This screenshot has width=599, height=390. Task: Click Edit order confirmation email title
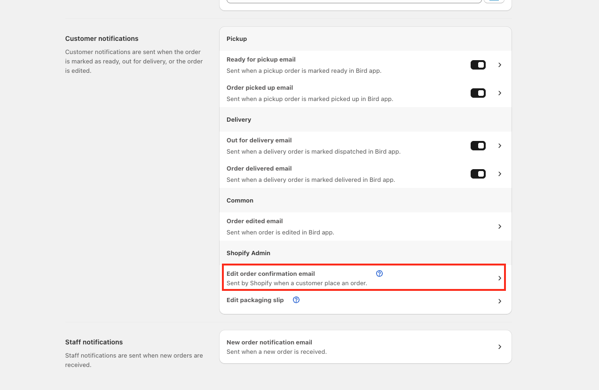click(x=271, y=273)
